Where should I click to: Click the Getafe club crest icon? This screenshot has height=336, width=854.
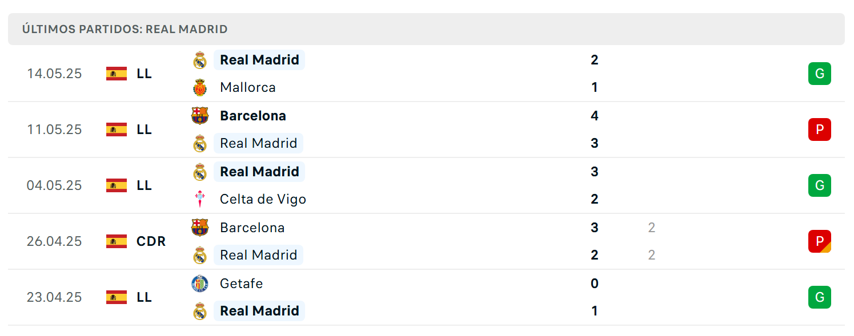tap(199, 284)
